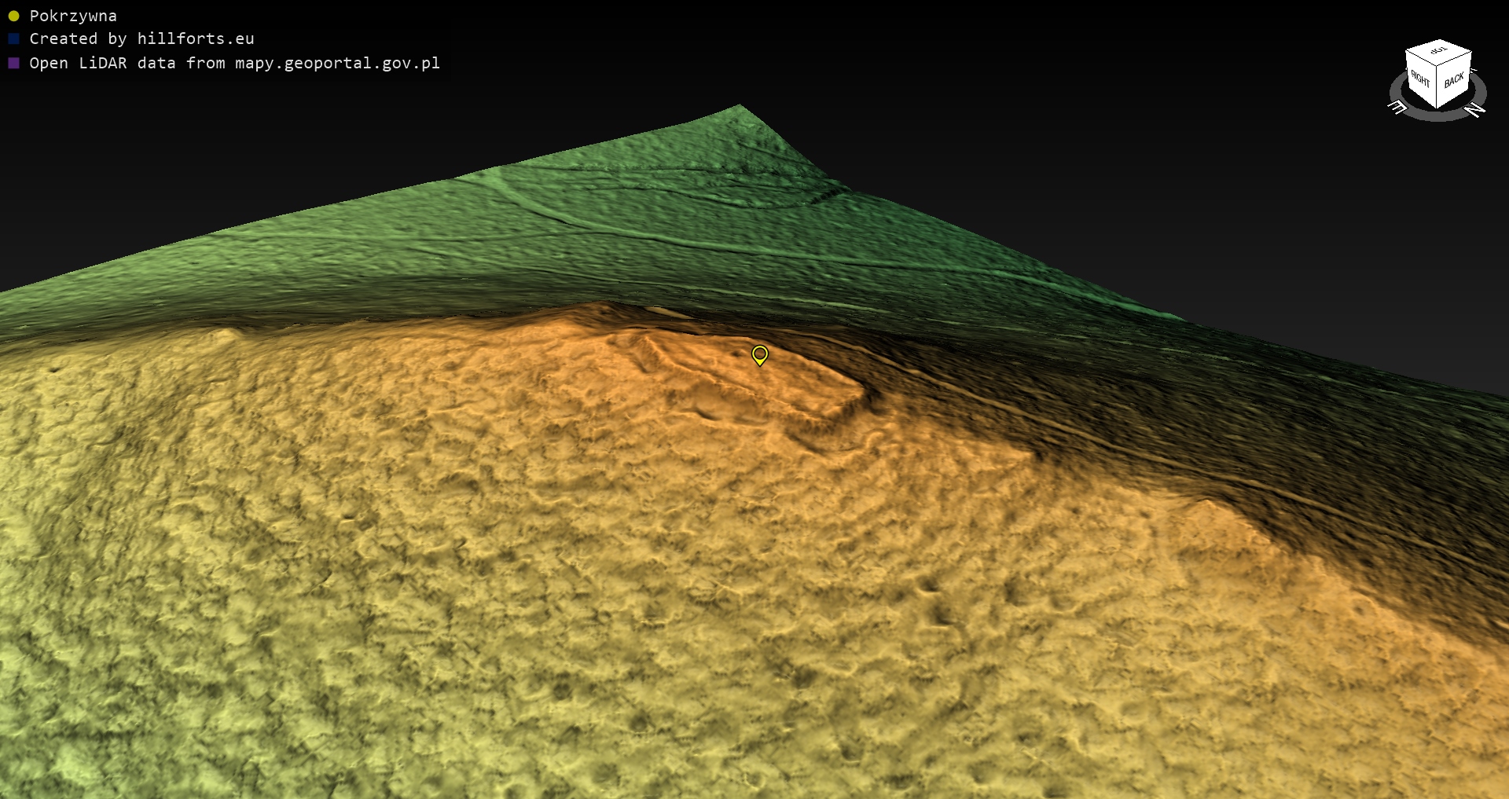Click the yellow location pin on the hillfort
1509x799 pixels.
pyautogui.click(x=759, y=354)
